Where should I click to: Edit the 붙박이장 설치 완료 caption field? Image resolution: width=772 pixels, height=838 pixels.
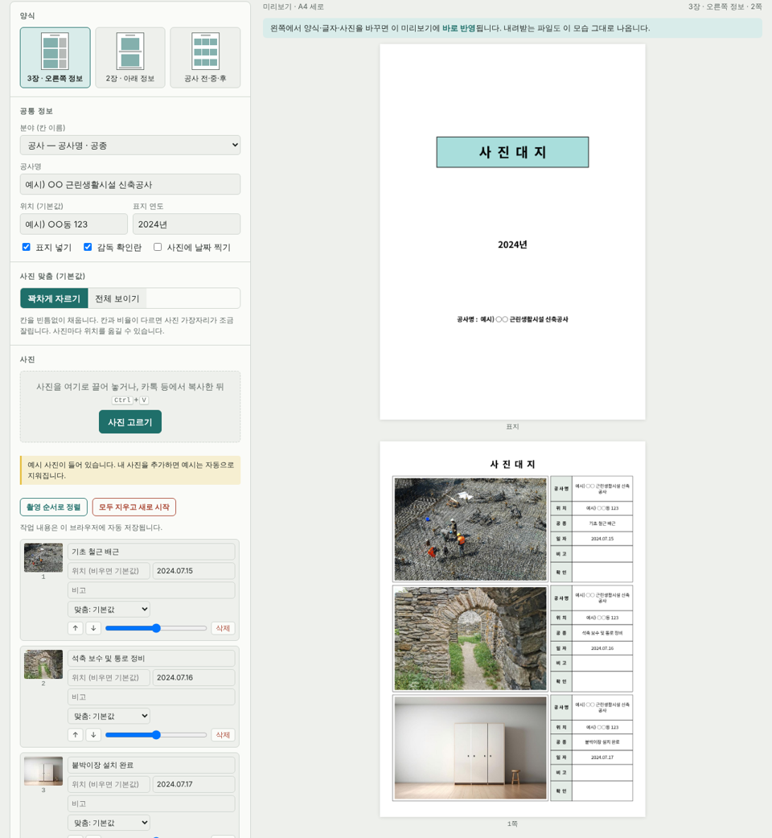pos(151,766)
